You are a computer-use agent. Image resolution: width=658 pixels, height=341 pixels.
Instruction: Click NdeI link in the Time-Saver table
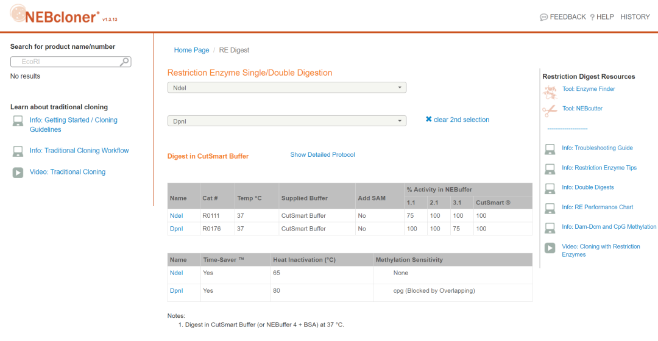[176, 273]
